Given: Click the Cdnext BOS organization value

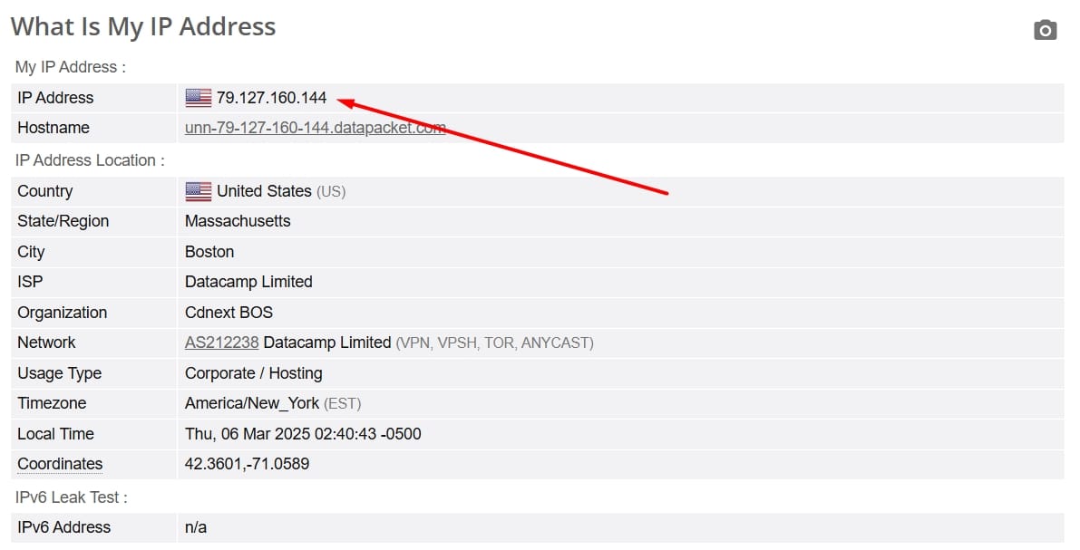Looking at the screenshot, I should [229, 313].
